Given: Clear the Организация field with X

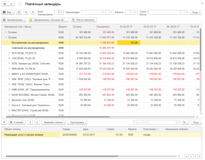Looking at the screenshot, I should (x=111, y=12).
